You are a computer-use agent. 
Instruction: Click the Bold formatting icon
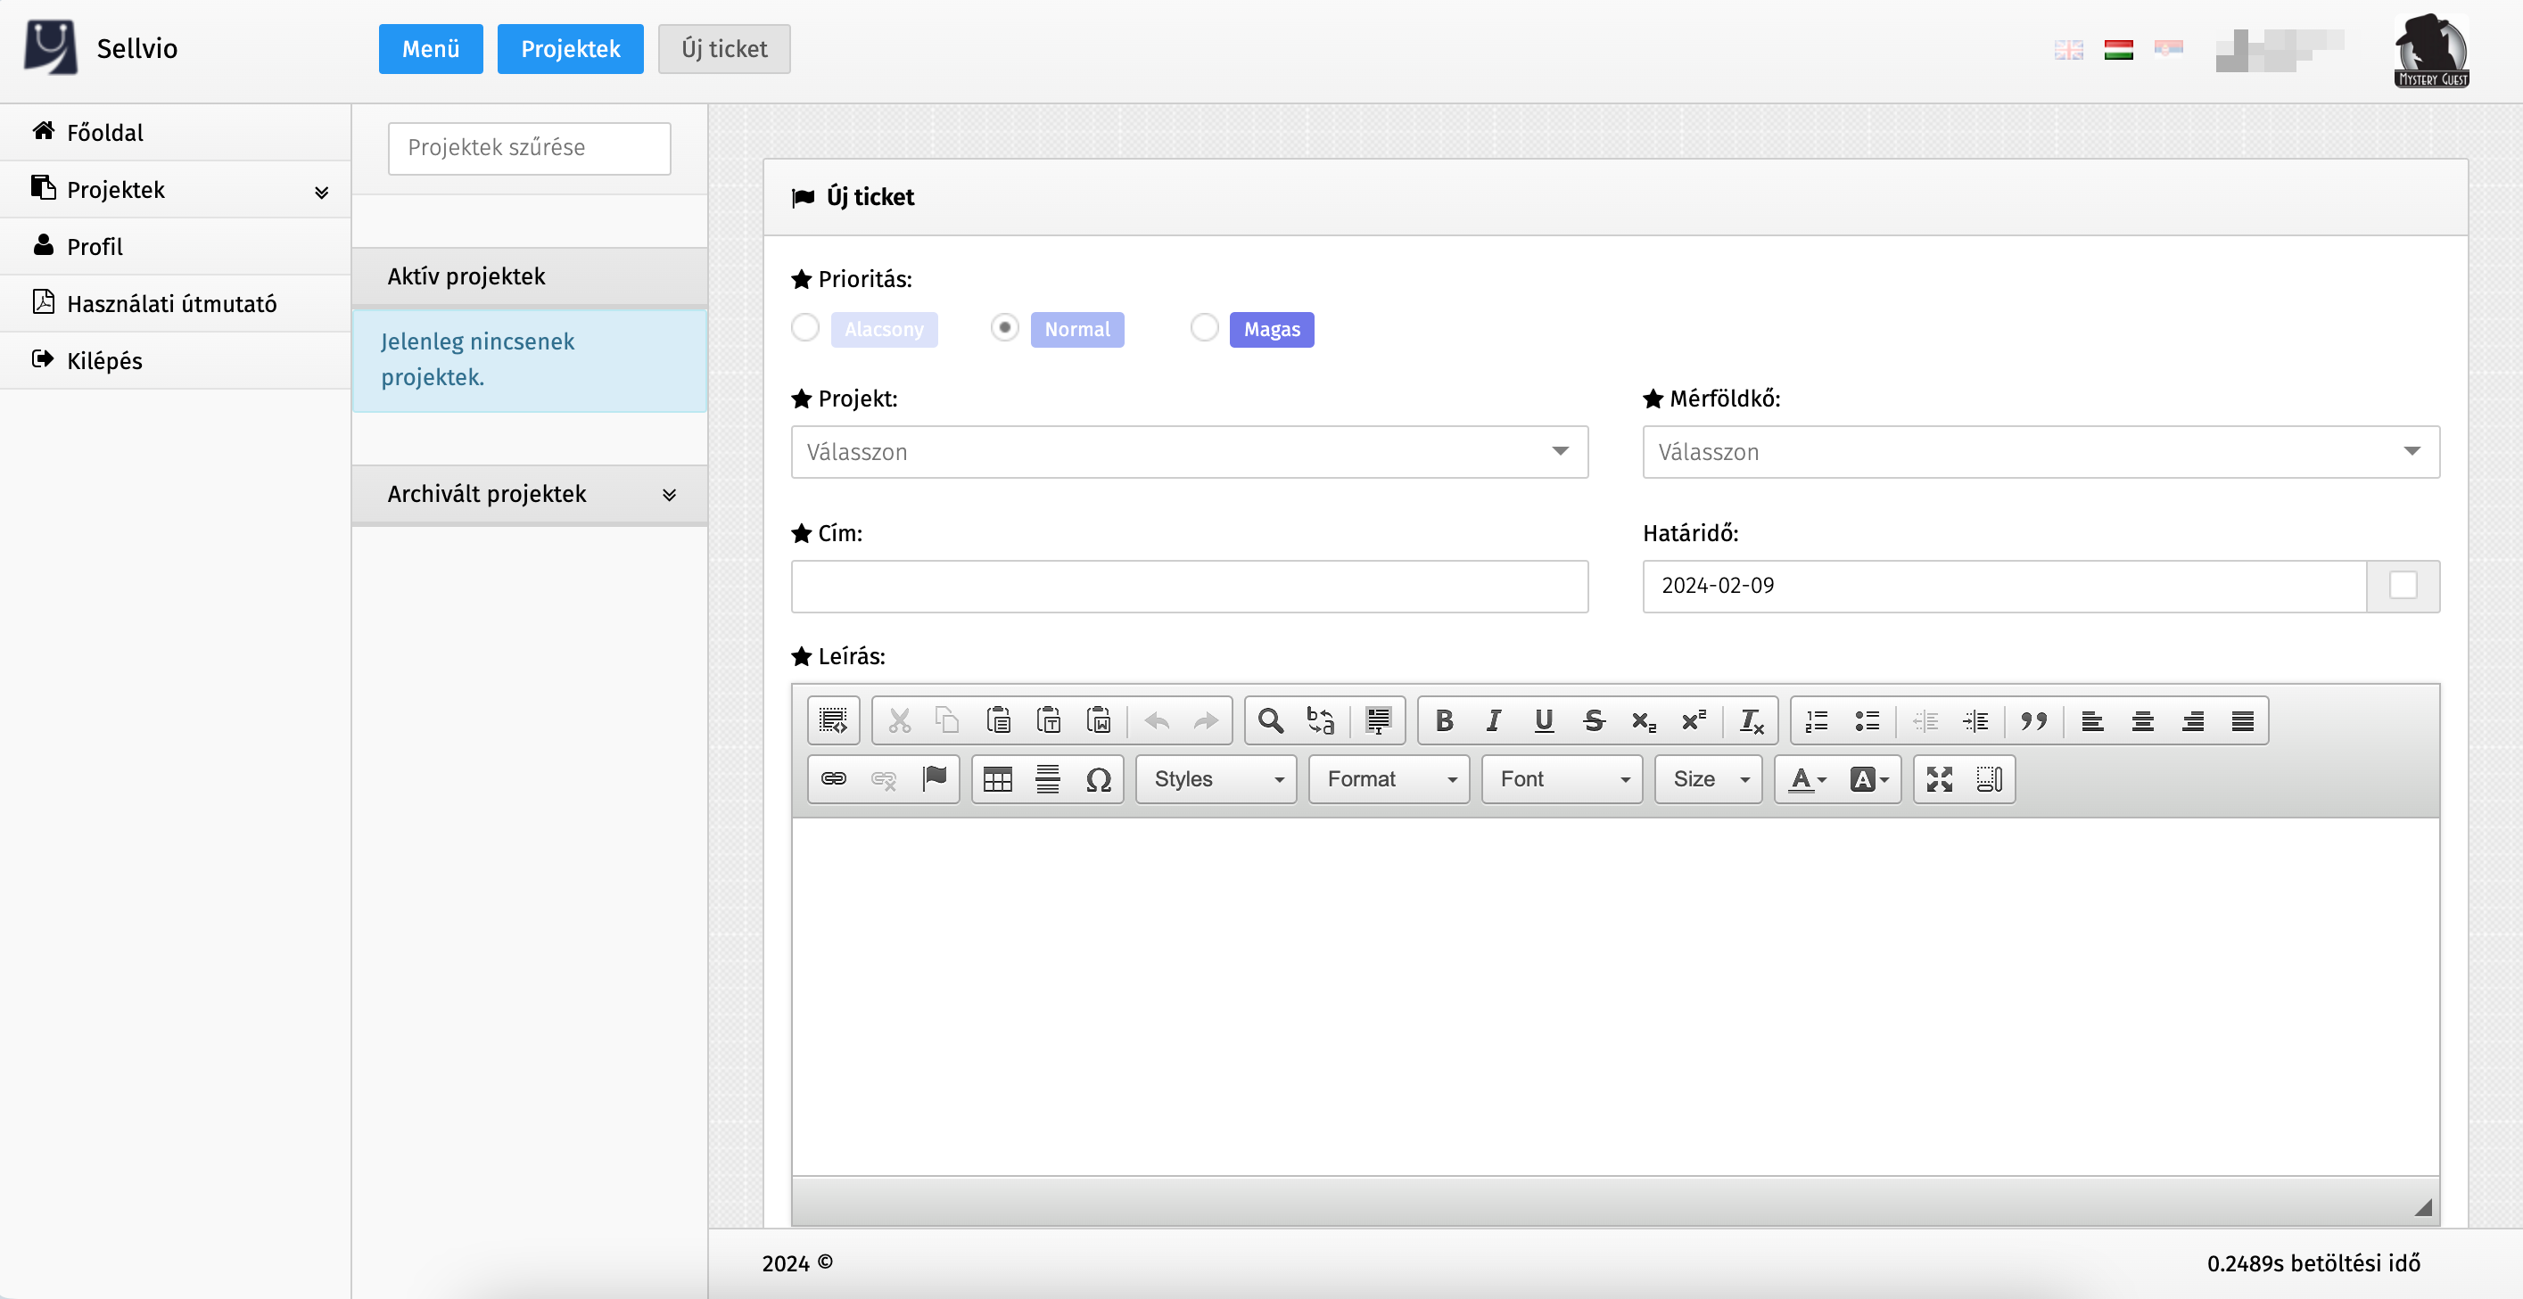(x=1444, y=721)
